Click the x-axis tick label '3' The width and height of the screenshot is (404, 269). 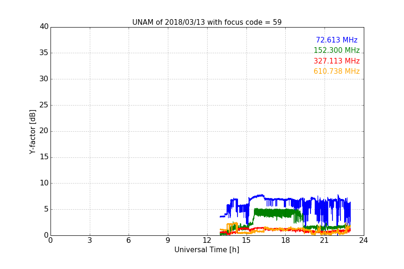coord(90,241)
